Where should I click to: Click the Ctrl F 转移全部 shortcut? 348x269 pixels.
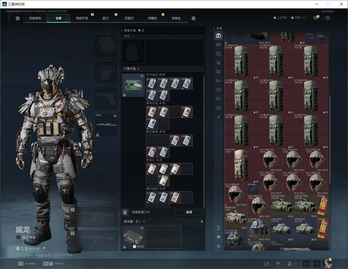53,264
